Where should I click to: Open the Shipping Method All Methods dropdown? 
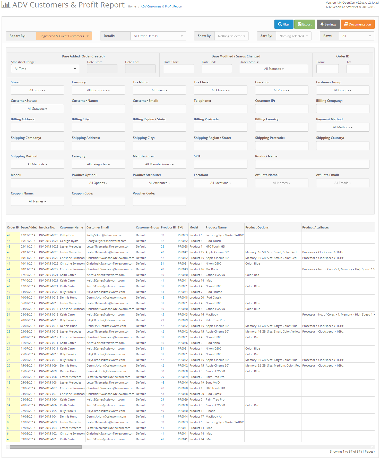(x=37, y=164)
